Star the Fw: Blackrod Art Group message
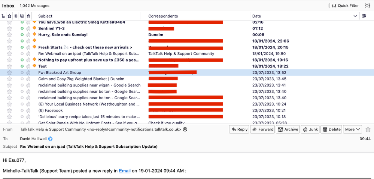Screen dimensions: 374x179 (x=9, y=72)
